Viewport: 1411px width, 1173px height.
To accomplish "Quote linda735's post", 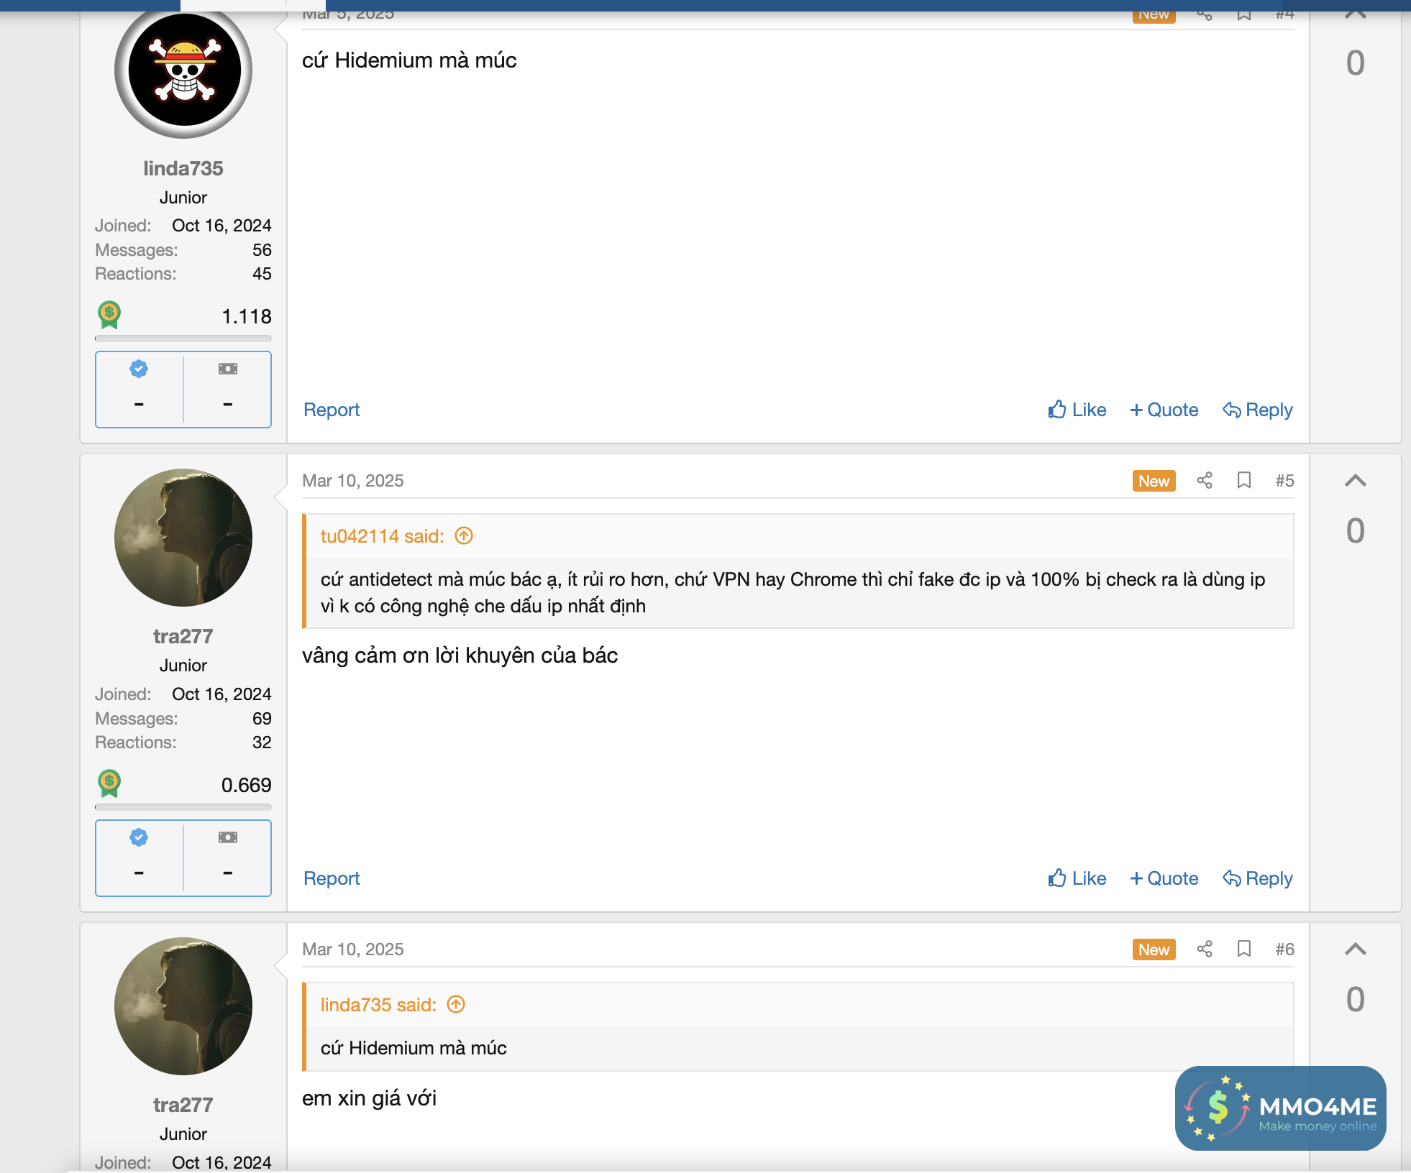I will pos(1164,410).
